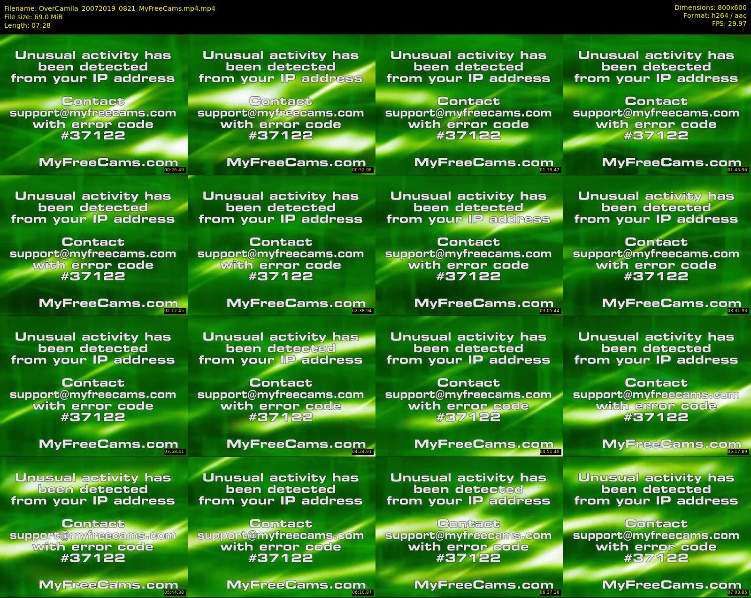751x598 pixels.
Task: Pick the thumbnail frame stamped 01:45.96
Action: 657,105
